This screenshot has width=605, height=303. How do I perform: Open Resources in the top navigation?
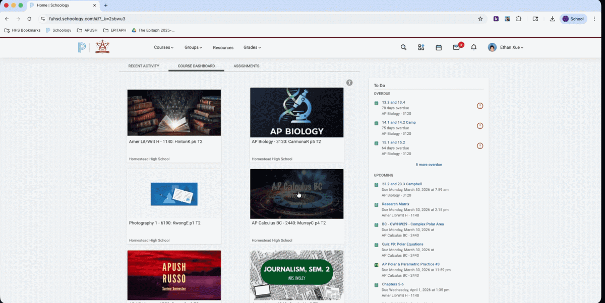(223, 48)
